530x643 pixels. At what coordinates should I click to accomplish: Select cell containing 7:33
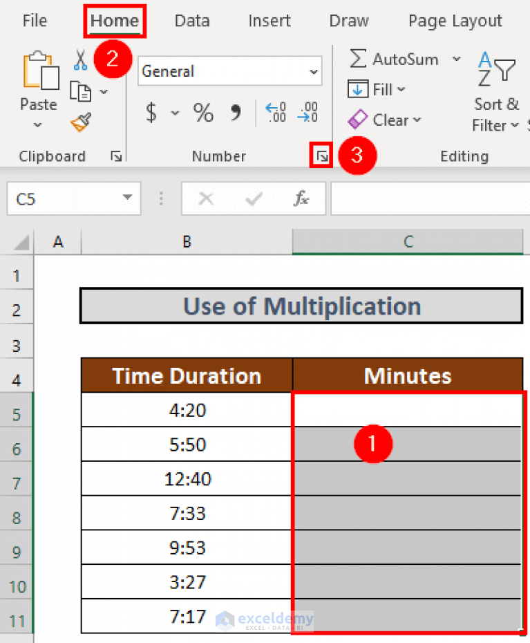click(187, 513)
